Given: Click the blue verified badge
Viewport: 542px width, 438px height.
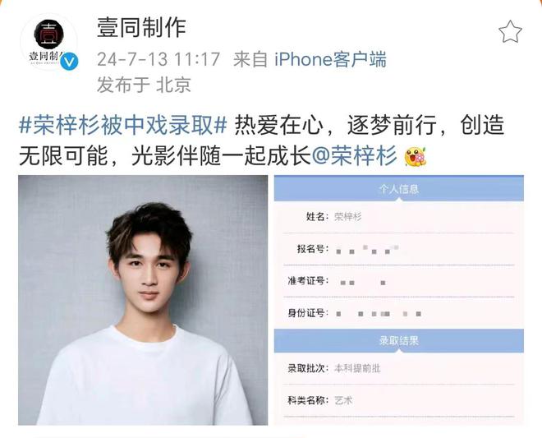Looking at the screenshot, I should [69, 62].
